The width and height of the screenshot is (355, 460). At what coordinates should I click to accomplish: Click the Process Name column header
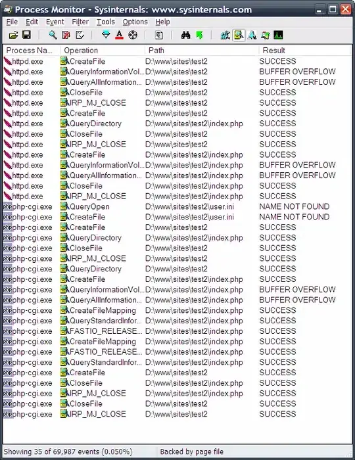point(32,50)
